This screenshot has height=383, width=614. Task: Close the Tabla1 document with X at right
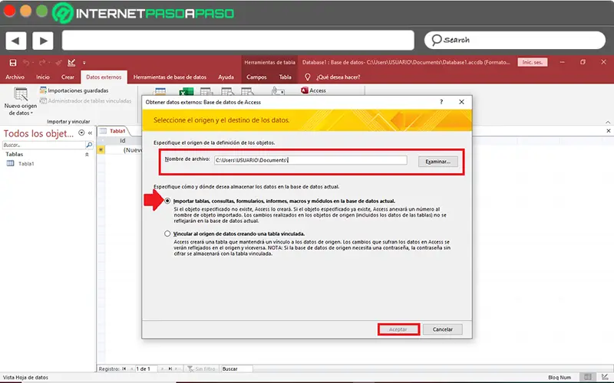click(x=608, y=131)
